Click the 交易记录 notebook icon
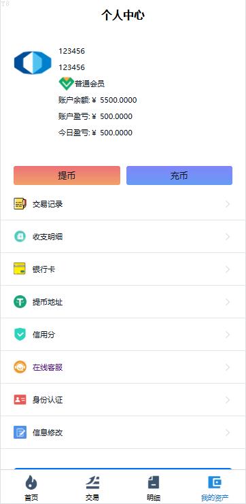The image size is (246, 504). [x=20, y=204]
